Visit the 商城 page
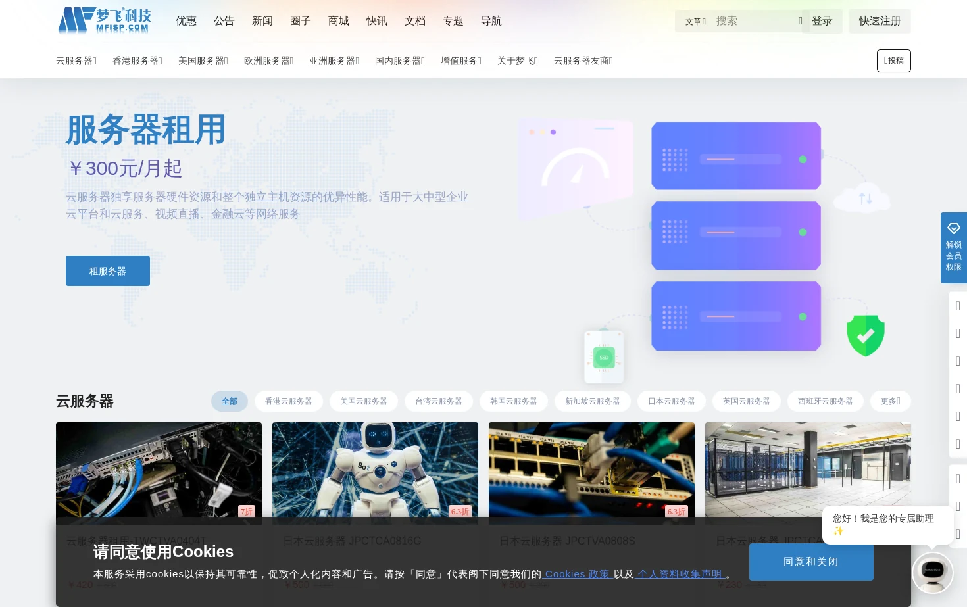 (339, 21)
